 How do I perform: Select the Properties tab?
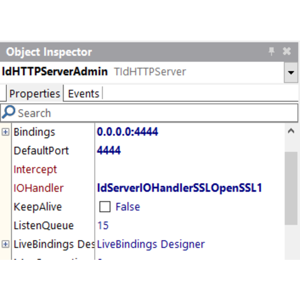pyautogui.click(x=34, y=94)
